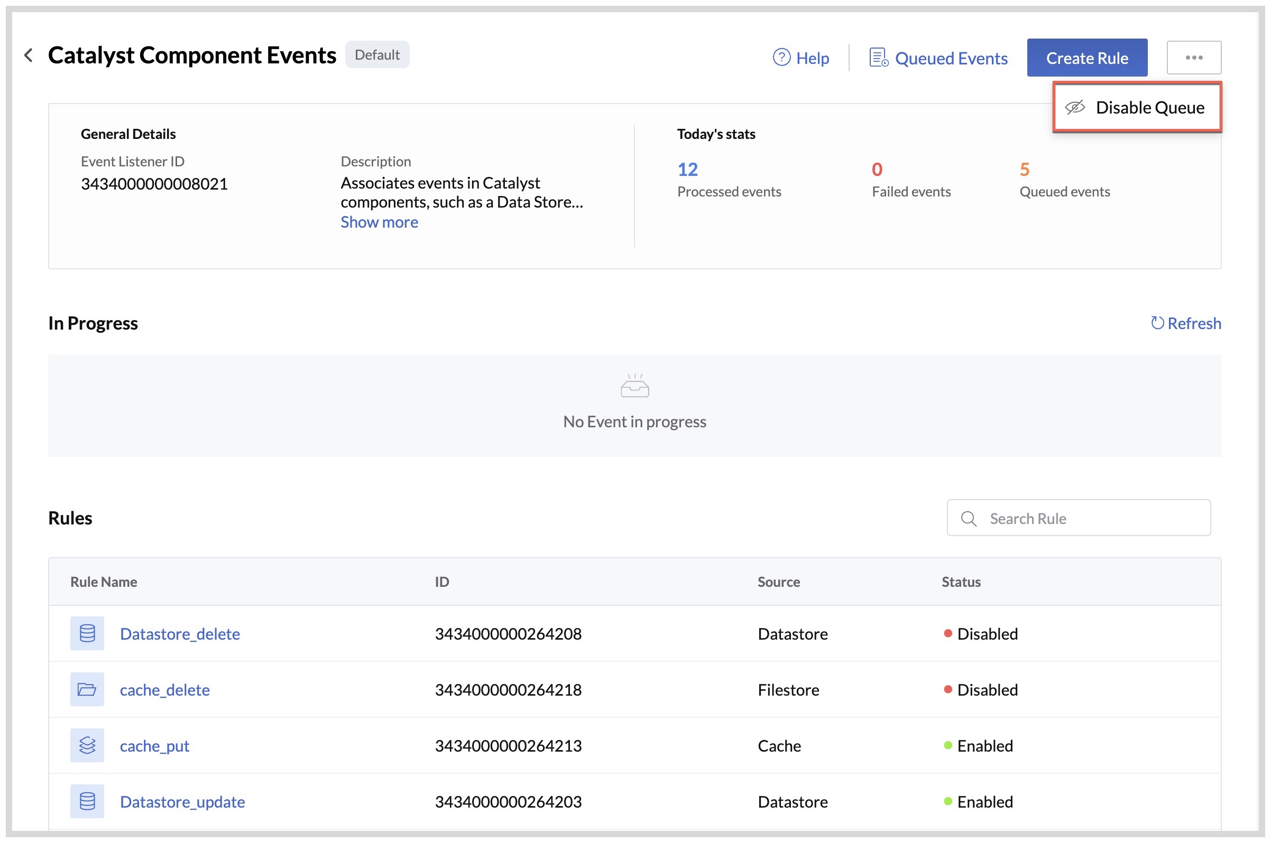Click the folder icon beside cache_delete
Viewport: 1271px width, 843px height.
point(87,689)
